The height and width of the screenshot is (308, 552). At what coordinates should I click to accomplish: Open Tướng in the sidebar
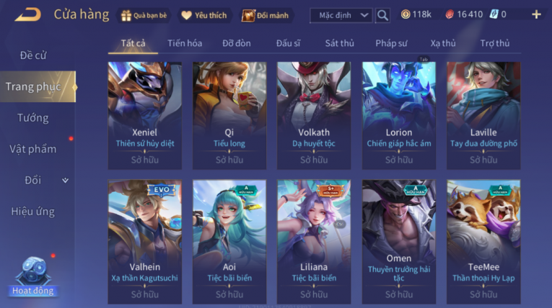(x=33, y=118)
